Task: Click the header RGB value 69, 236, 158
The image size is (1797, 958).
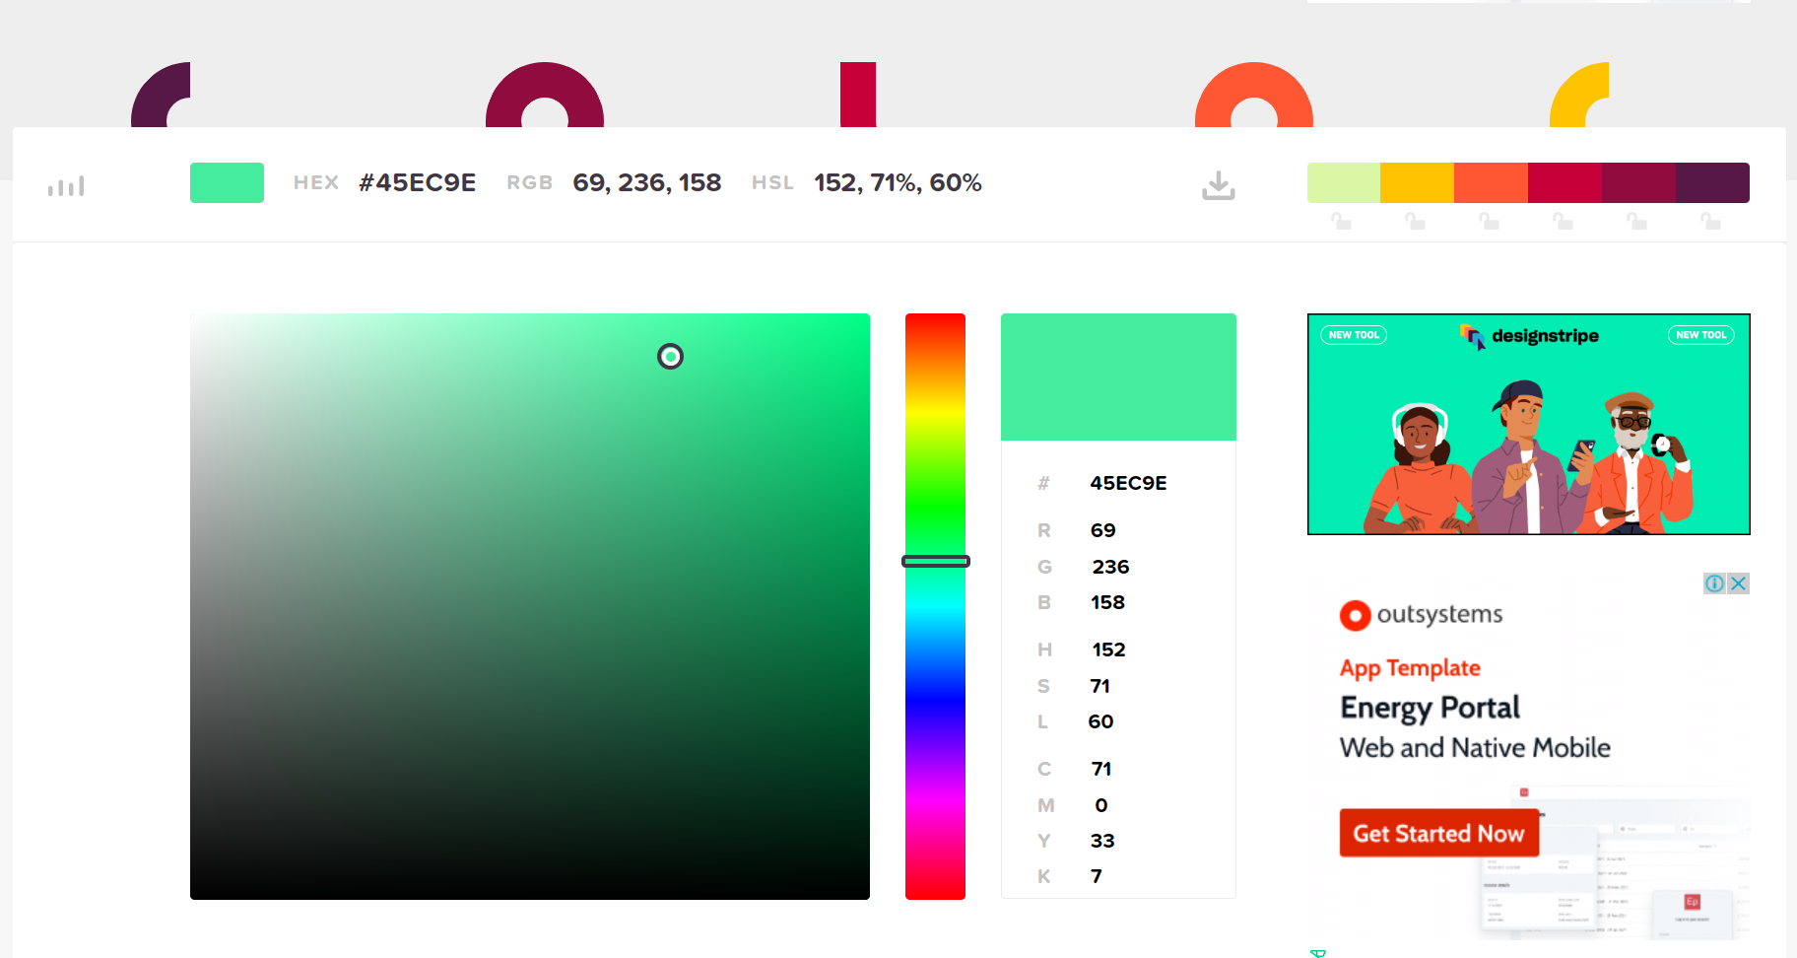Action: tap(647, 182)
